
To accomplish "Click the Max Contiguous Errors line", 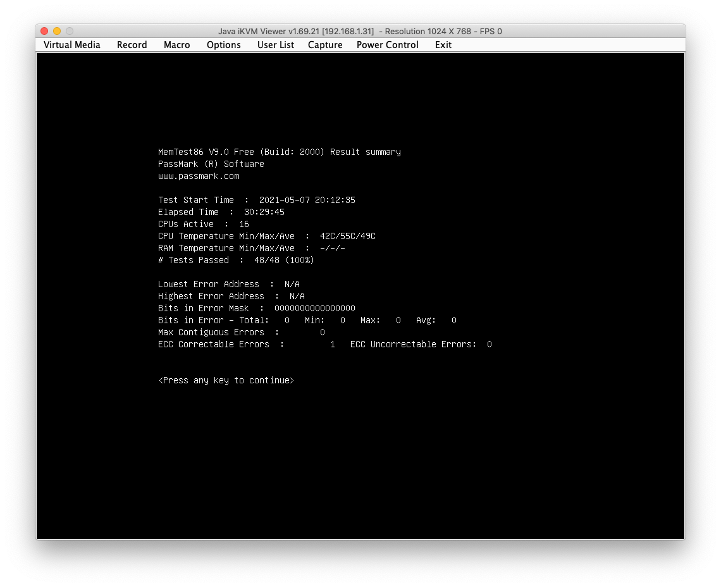I will [242, 332].
